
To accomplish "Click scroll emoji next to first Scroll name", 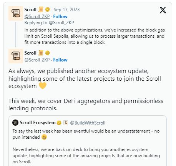I will click(41, 10).
